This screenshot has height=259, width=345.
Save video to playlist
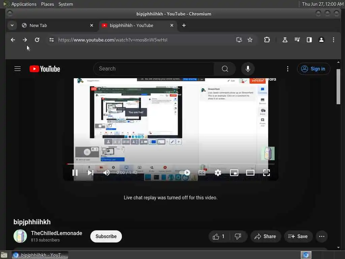click(x=298, y=236)
